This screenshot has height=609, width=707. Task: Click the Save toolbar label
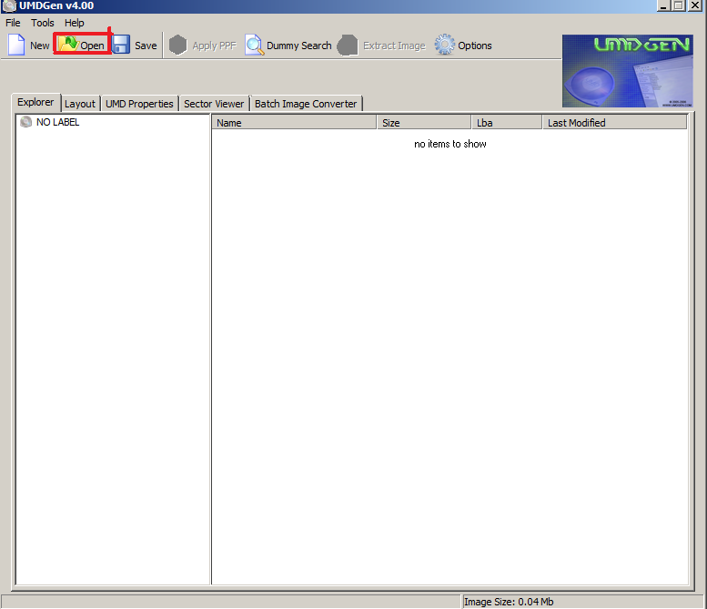(x=146, y=46)
